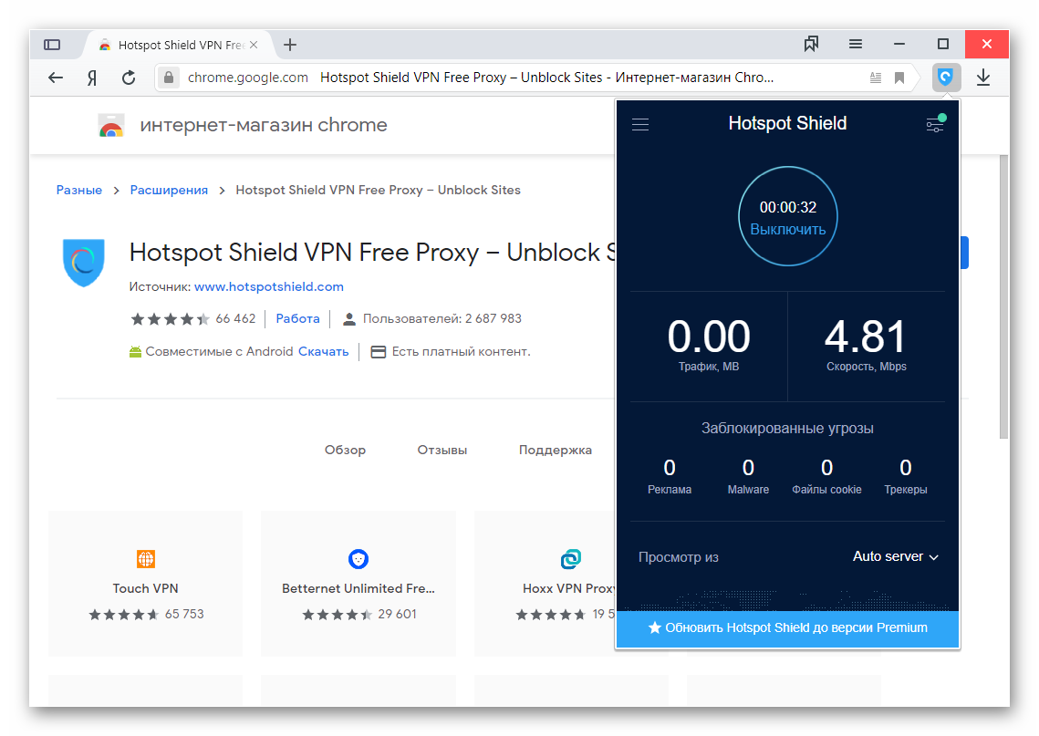Viewport: 1039px width, 736px height.
Task: Open the Hotspot Shield hamburger menu
Action: point(640,125)
